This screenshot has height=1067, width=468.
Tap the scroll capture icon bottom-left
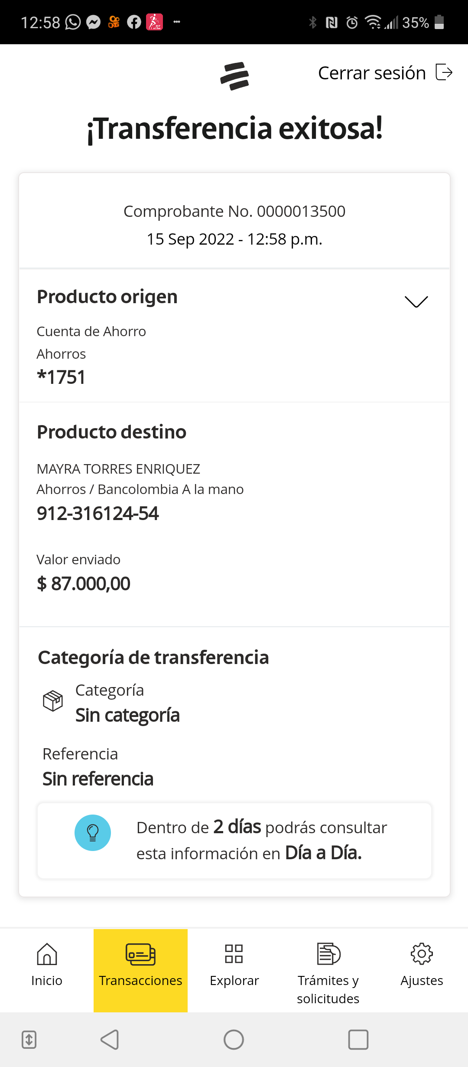(29, 1039)
